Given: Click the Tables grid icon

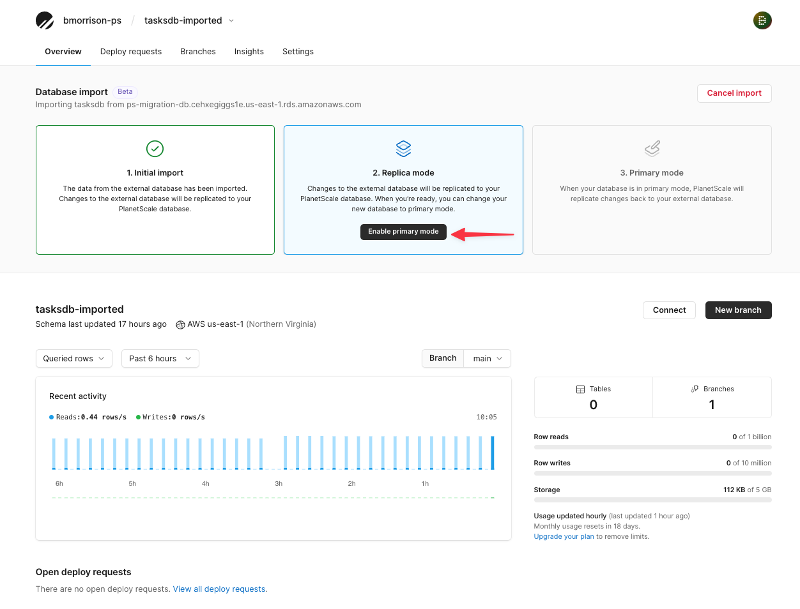Looking at the screenshot, I should pyautogui.click(x=580, y=389).
